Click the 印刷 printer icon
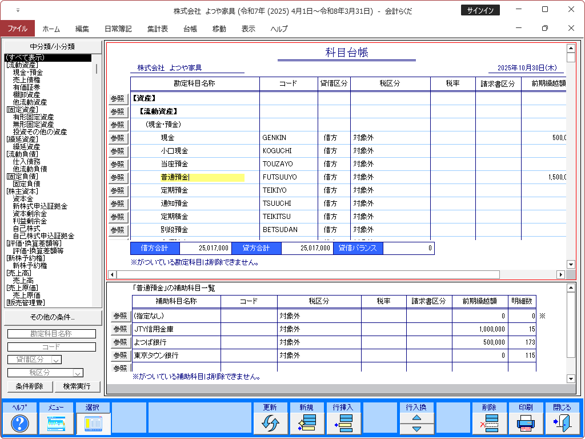 click(x=526, y=423)
